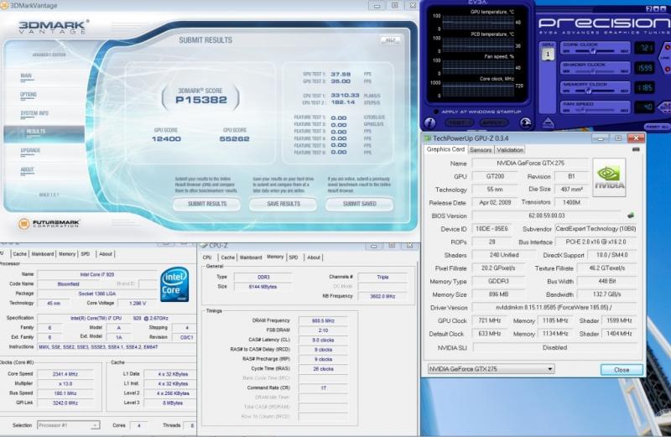Click Reset All in EVGA Precision
671x437 pixels.
pos(658,127)
